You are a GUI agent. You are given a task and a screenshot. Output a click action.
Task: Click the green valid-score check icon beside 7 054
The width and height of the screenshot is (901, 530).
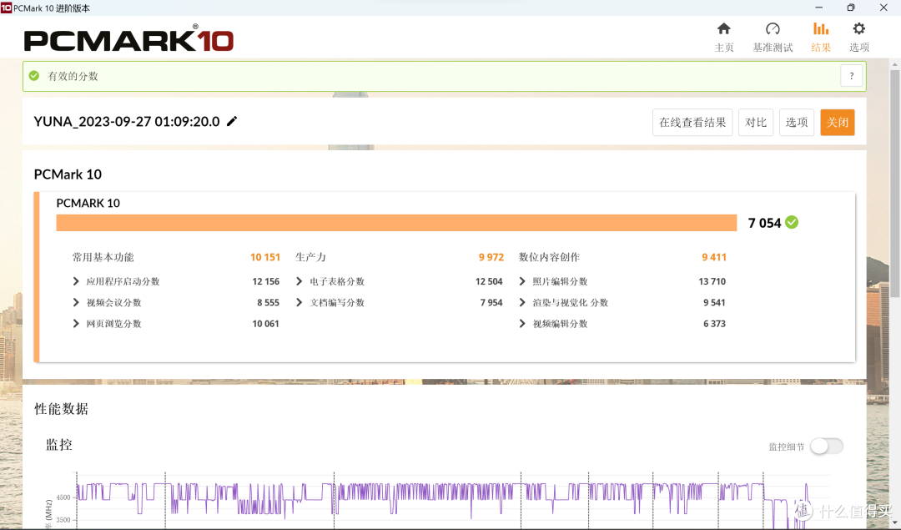792,223
